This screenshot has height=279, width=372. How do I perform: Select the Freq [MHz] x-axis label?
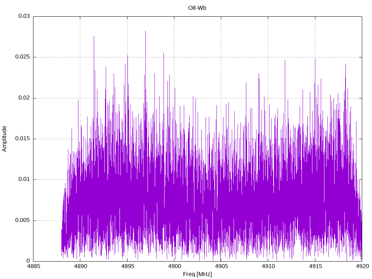click(x=197, y=274)
